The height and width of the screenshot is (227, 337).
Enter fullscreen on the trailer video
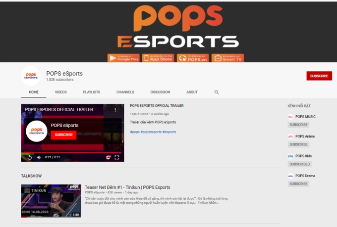click(116, 157)
